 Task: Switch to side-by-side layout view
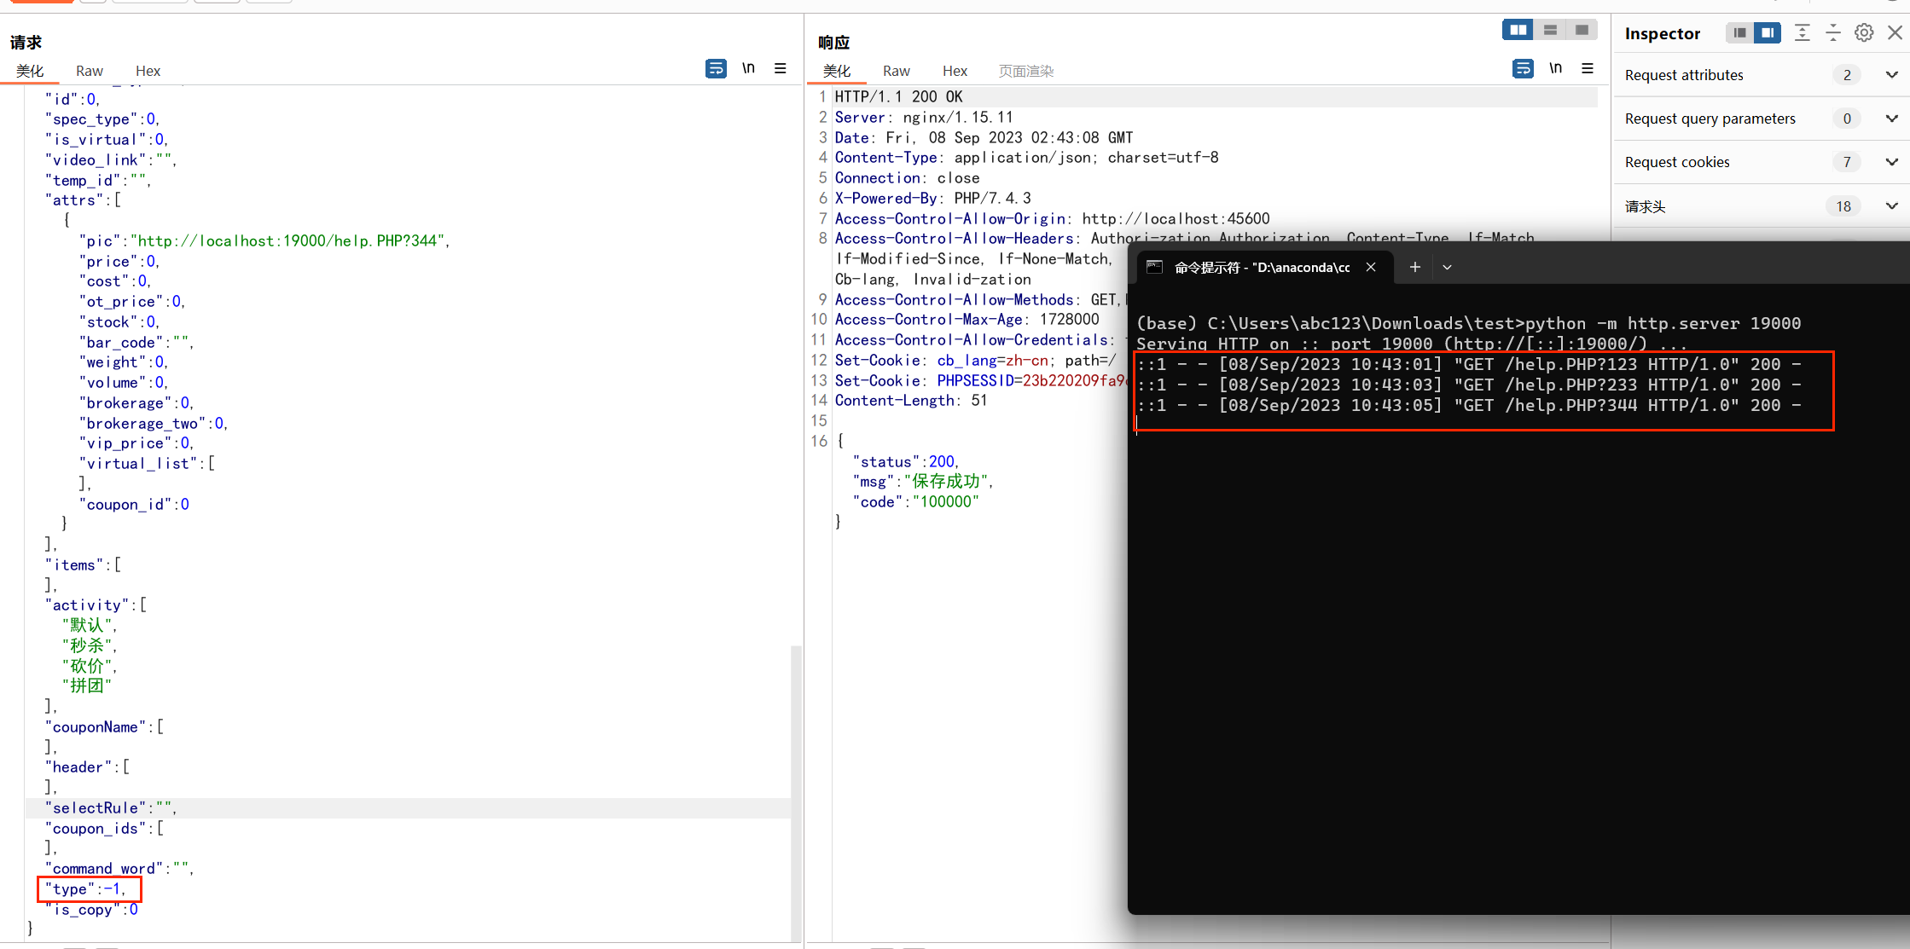(x=1518, y=30)
